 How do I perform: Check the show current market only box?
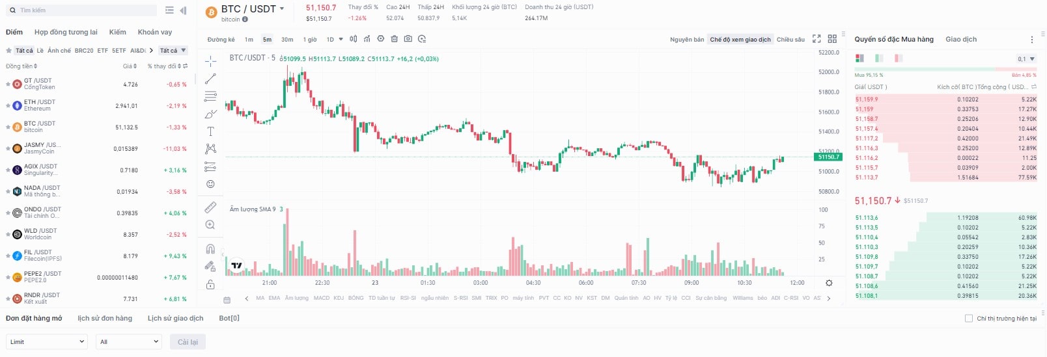[x=969, y=319]
